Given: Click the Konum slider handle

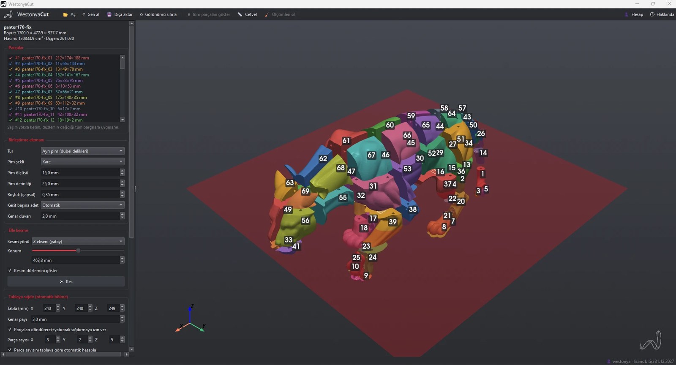Looking at the screenshot, I should point(78,251).
